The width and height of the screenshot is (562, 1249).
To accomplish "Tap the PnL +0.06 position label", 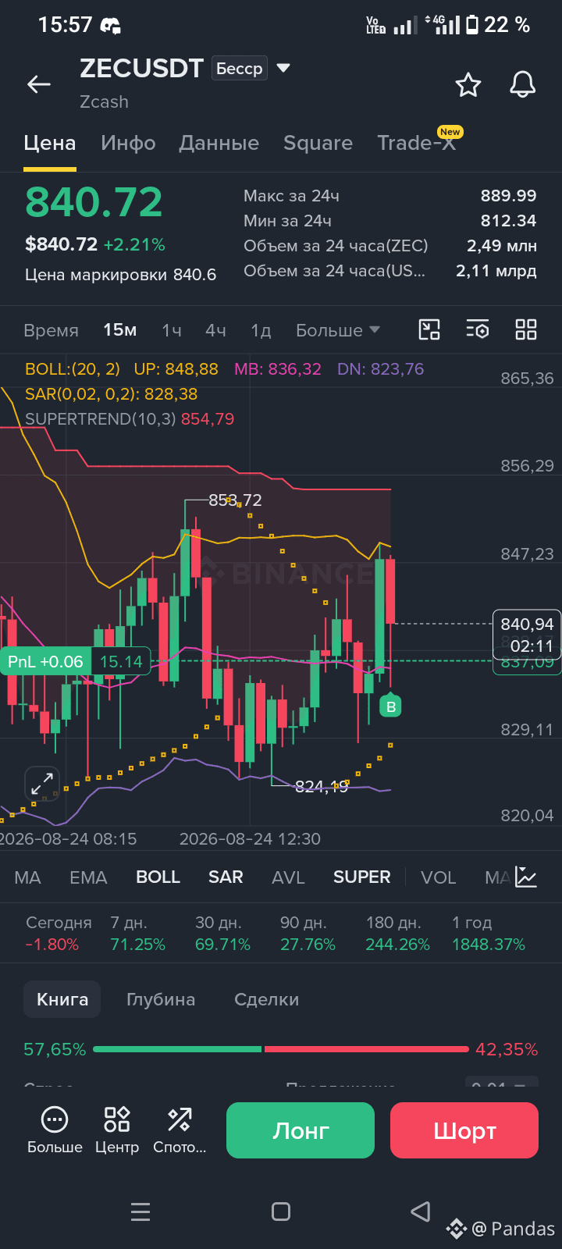I will [45, 662].
